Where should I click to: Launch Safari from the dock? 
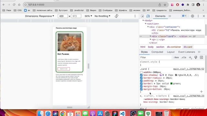48,113
